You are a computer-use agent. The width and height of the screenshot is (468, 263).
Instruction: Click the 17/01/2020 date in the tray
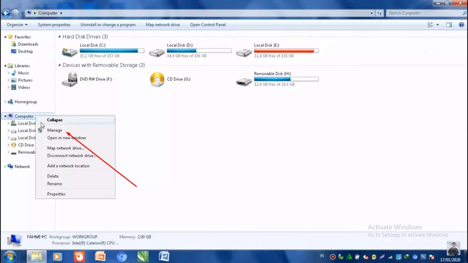449,260
